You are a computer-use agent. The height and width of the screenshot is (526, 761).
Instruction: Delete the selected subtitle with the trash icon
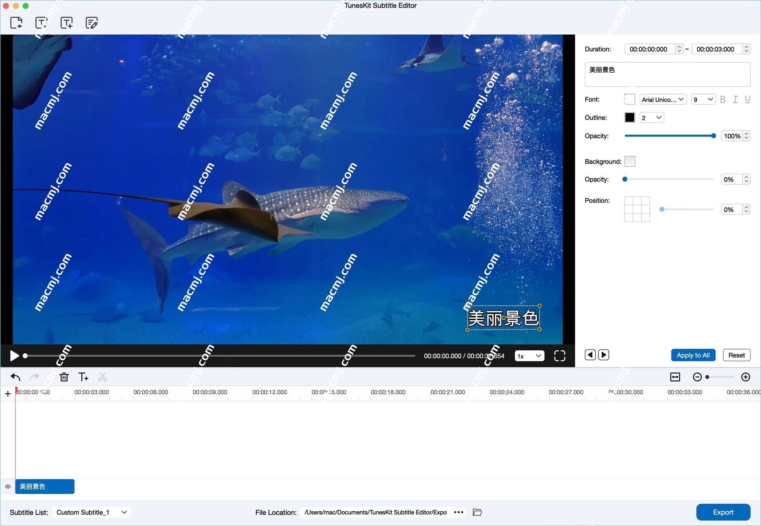[x=64, y=377]
